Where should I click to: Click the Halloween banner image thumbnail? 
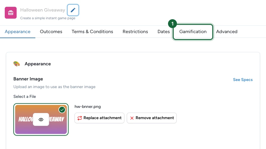click(41, 119)
